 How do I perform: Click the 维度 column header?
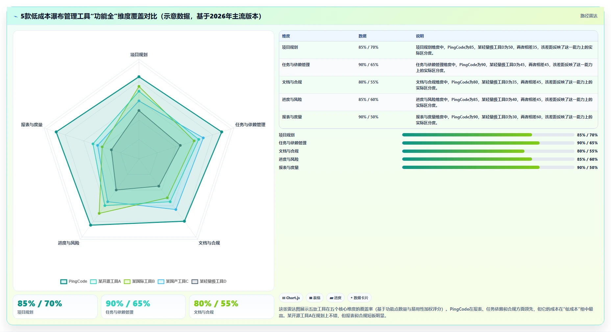[286, 36]
